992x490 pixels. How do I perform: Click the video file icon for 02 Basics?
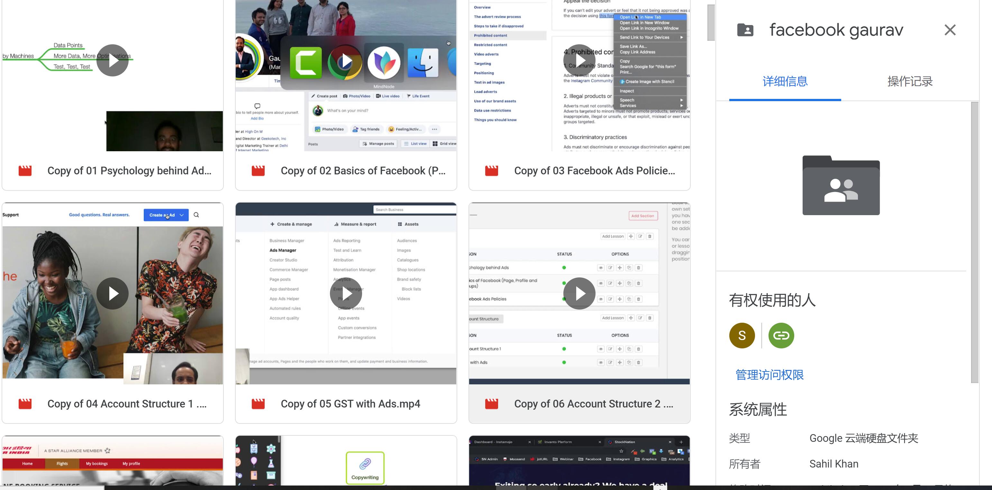258,171
